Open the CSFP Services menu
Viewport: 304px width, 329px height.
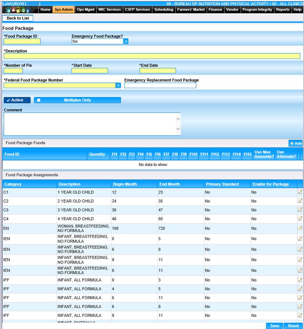pyautogui.click(x=137, y=9)
